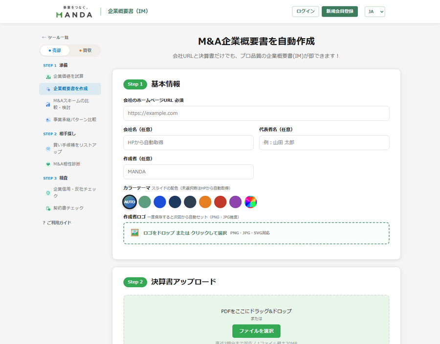This screenshot has width=440, height=344.
Task: Click the 決算書アップロード heading
Action: point(183,282)
